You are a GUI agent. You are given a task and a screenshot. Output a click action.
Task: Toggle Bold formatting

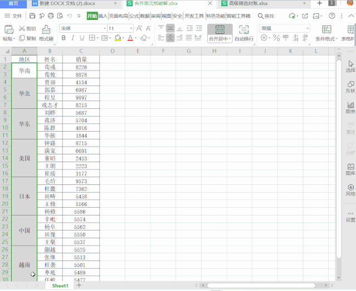coord(64,38)
